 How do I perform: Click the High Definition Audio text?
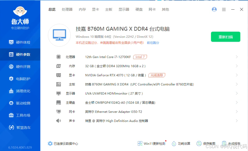[122, 121]
